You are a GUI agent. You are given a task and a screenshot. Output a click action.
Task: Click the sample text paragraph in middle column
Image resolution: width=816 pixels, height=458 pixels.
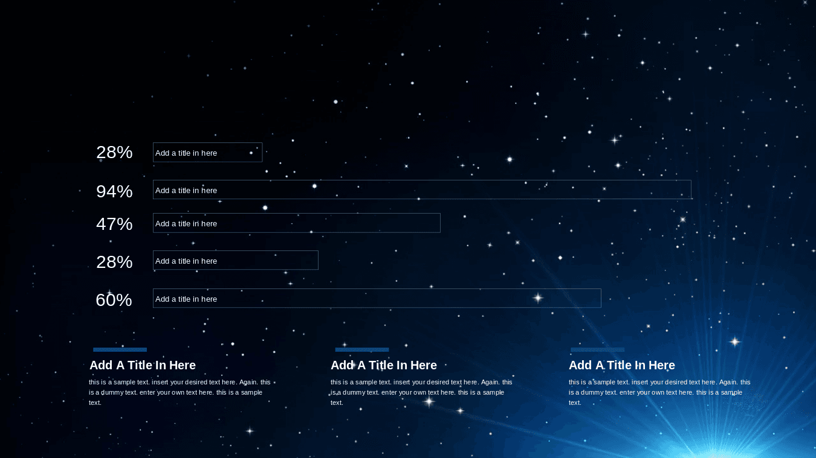[421, 392]
